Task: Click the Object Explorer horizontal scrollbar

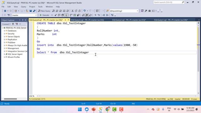Action: 10,99
